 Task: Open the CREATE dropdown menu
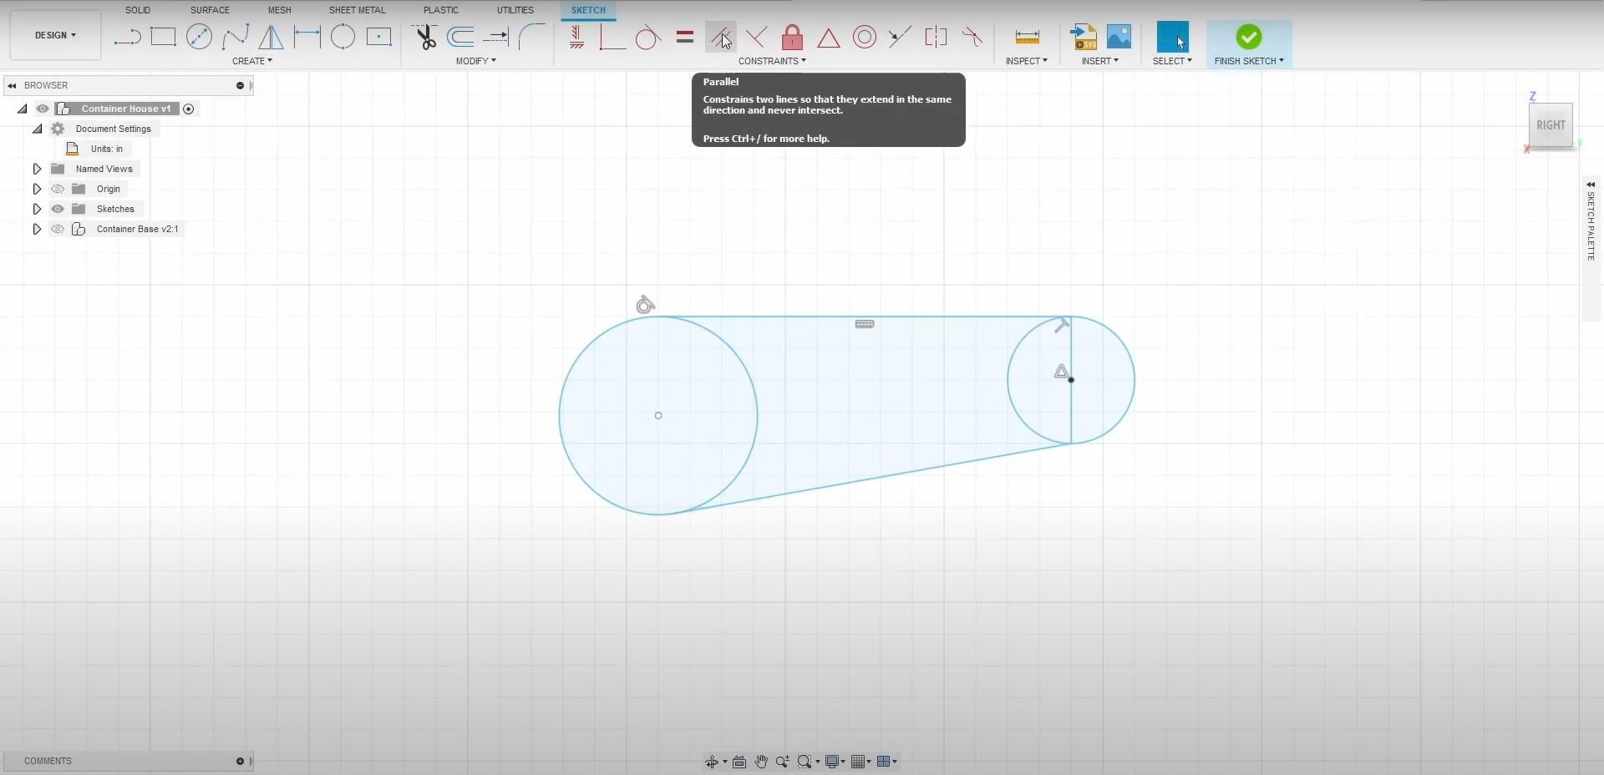click(252, 61)
